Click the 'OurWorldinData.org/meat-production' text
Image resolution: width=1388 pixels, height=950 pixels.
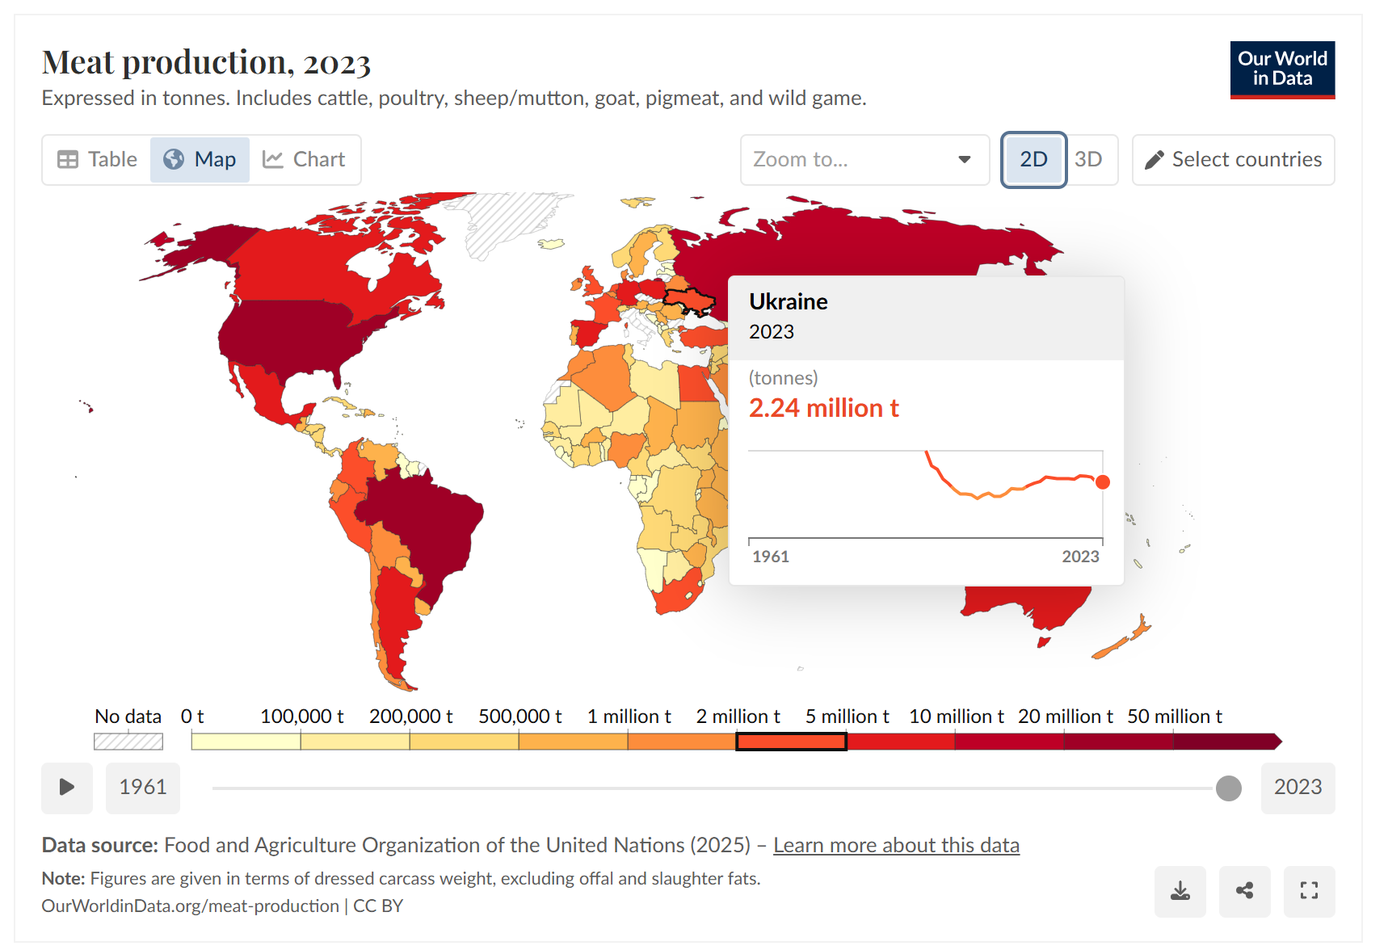[x=191, y=906]
